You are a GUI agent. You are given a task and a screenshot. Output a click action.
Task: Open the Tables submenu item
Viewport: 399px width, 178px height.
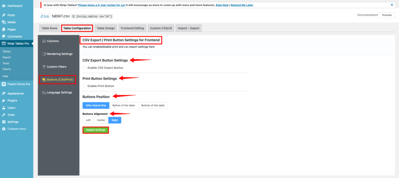(7, 52)
